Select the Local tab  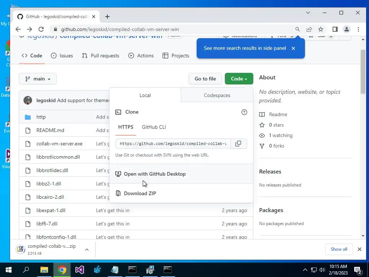[145, 95]
